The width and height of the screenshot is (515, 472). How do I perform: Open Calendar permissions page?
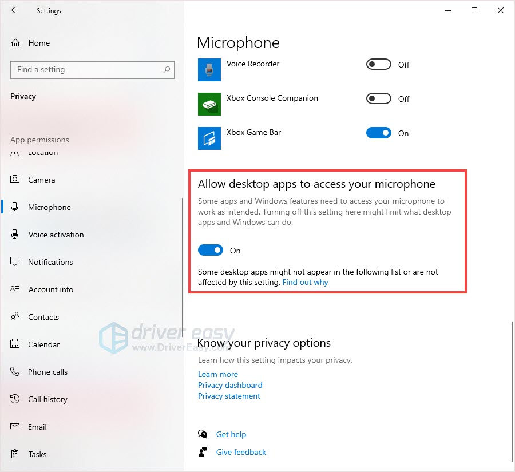43,344
